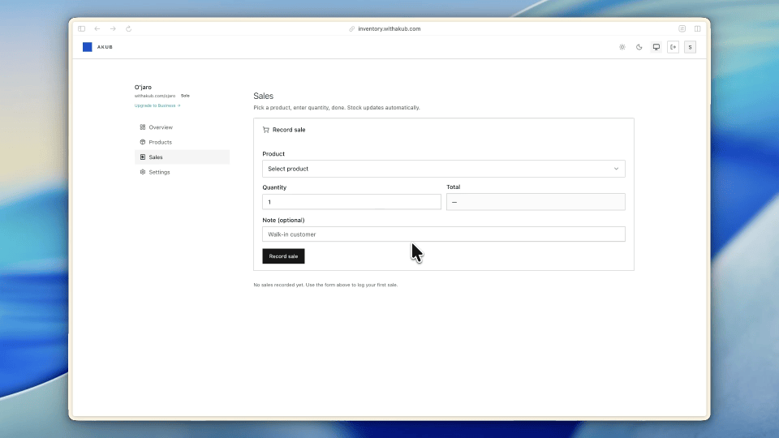Switch to dark theme moon icon

pos(639,47)
